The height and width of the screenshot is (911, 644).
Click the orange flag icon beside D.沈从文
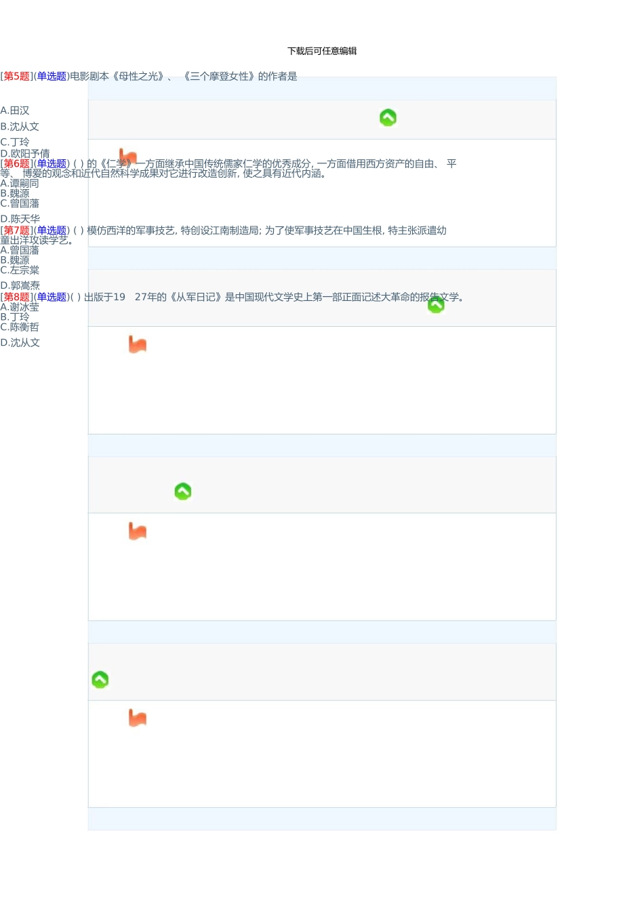click(138, 344)
